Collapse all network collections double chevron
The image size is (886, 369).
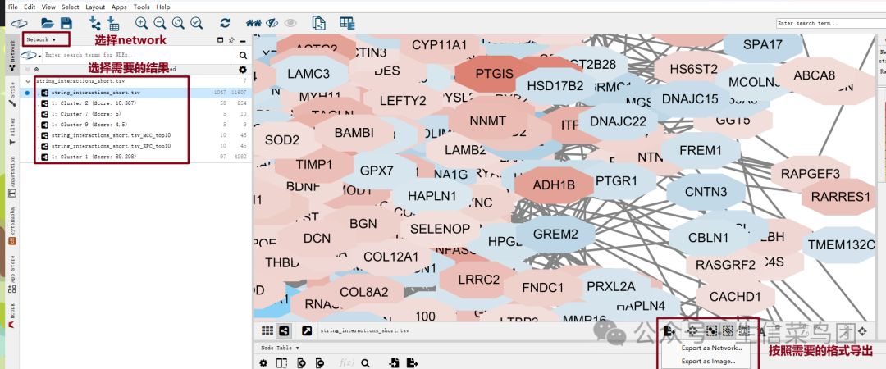pyautogui.click(x=37, y=69)
